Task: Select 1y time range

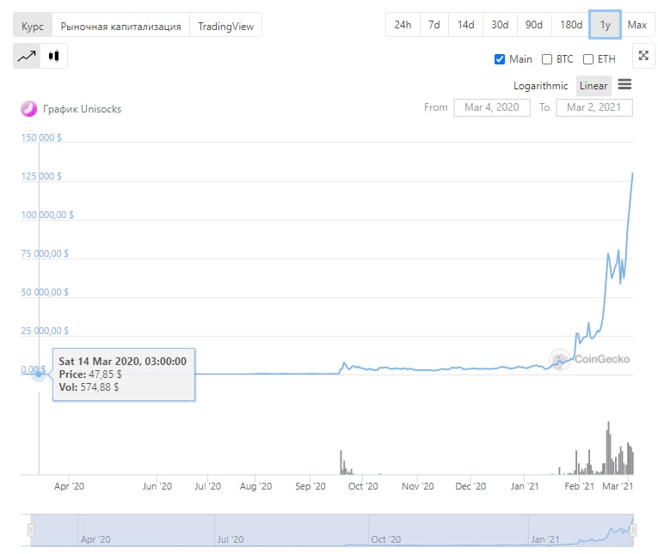Action: pos(606,25)
